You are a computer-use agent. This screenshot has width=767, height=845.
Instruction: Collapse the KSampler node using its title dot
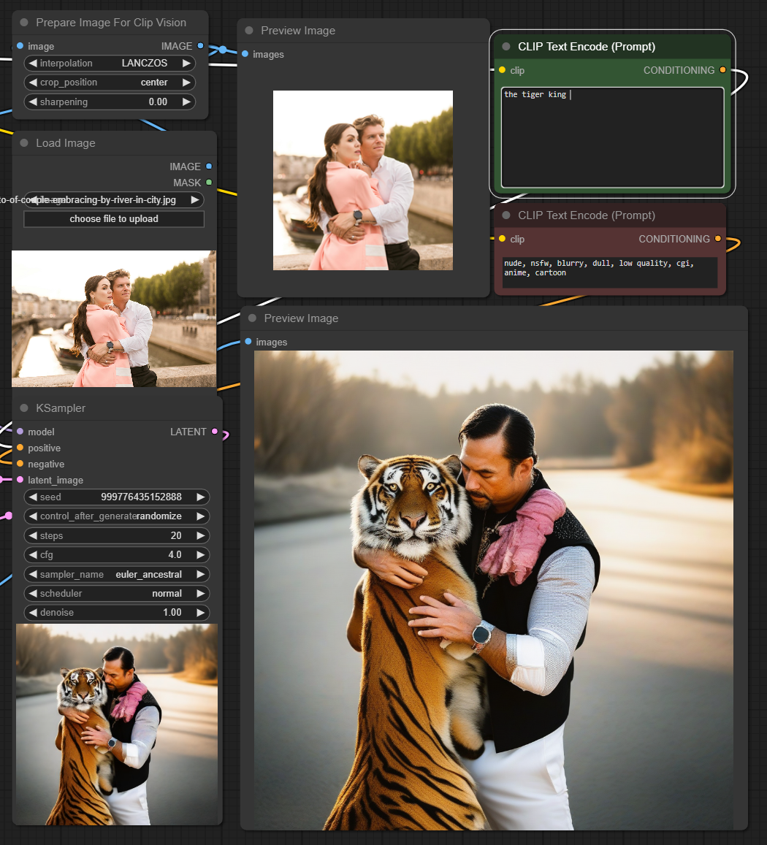(24, 408)
